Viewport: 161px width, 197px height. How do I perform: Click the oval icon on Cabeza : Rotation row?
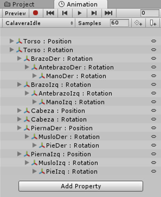click(x=153, y=119)
